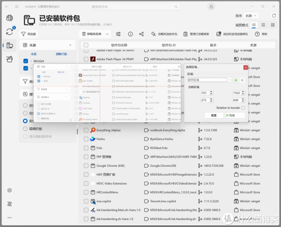Click the 筛选器 filters button

(x=29, y=34)
